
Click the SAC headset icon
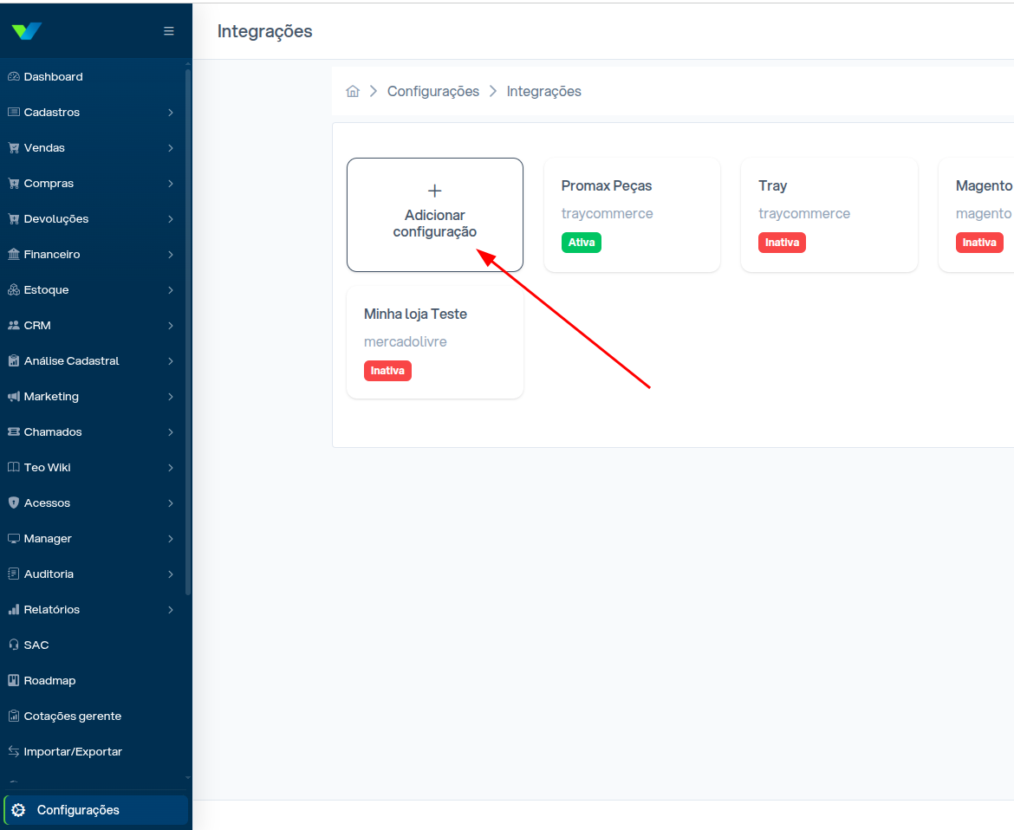pyautogui.click(x=14, y=645)
